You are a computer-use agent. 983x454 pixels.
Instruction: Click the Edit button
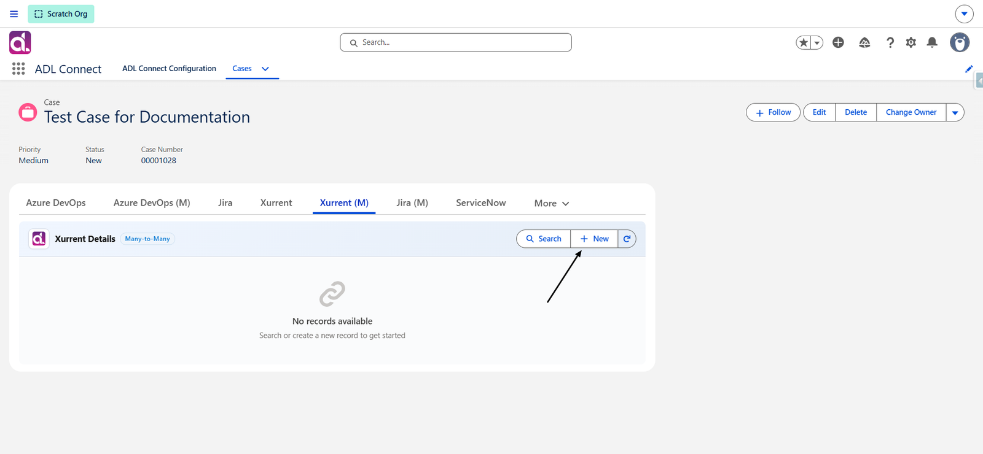point(819,112)
